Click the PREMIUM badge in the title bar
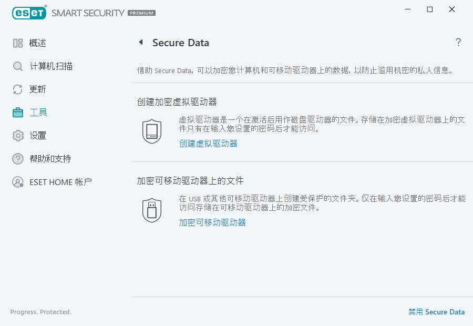 [x=141, y=13]
